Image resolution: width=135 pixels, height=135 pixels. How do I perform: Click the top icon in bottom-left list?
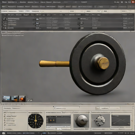pyautogui.click(x=5, y=115)
